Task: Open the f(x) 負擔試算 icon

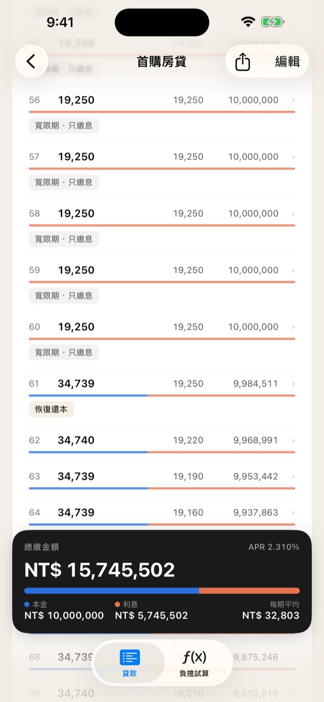Action: click(194, 657)
